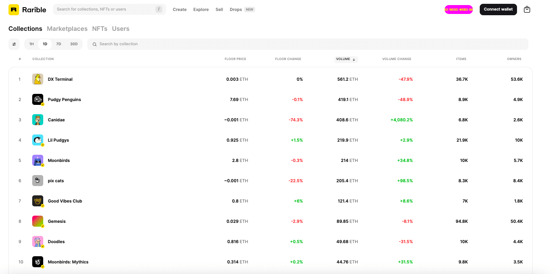556x274 pixels.
Task: Switch time range to 7D
Action: coord(58,44)
